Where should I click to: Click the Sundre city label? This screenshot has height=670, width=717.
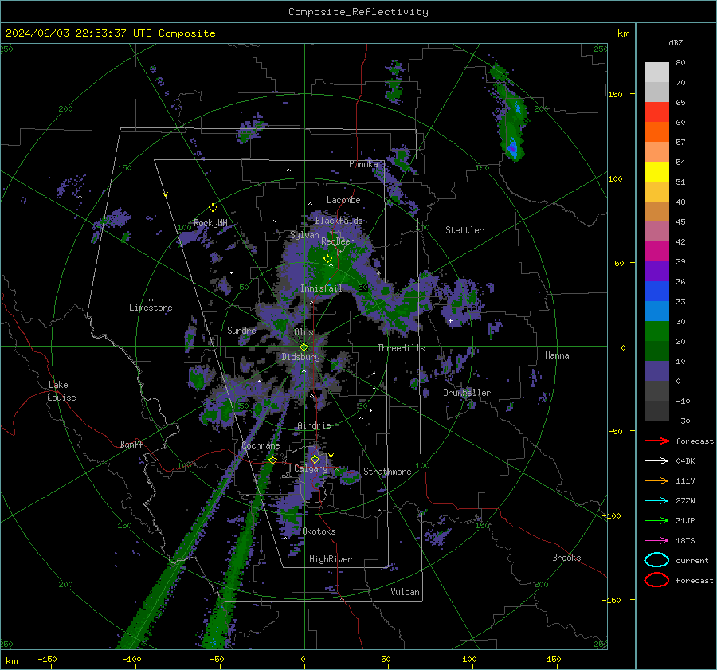tap(242, 330)
